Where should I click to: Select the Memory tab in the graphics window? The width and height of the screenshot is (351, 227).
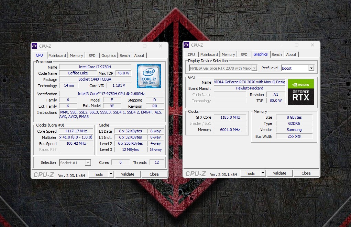228,55
